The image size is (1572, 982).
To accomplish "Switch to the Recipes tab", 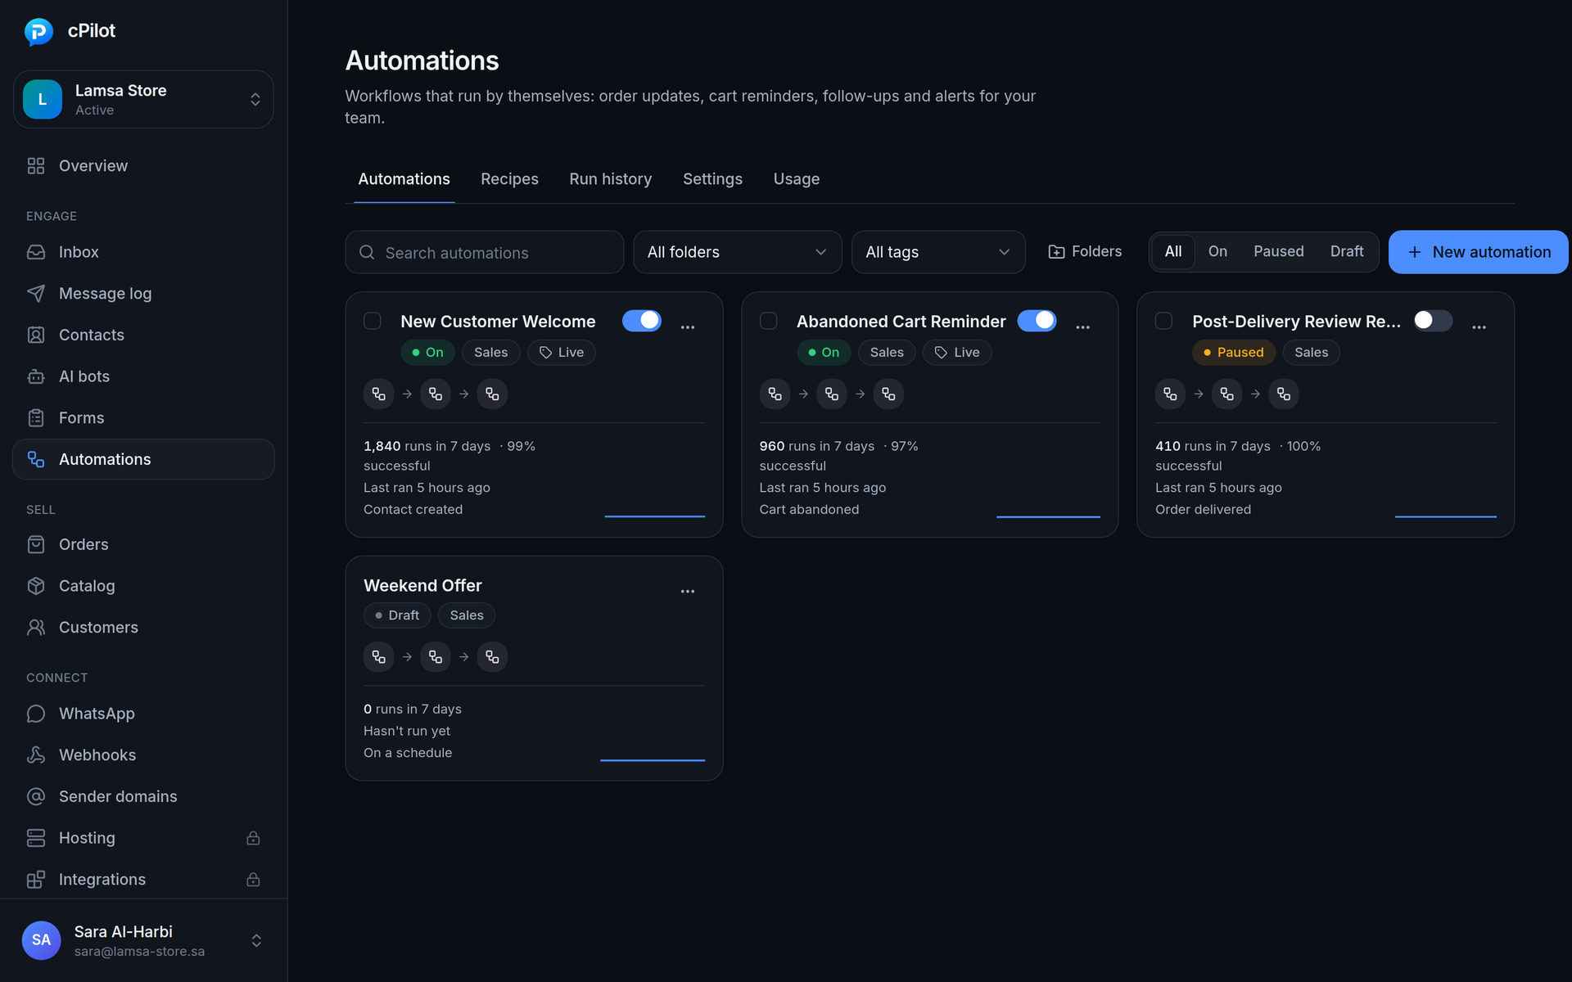I will tap(509, 179).
